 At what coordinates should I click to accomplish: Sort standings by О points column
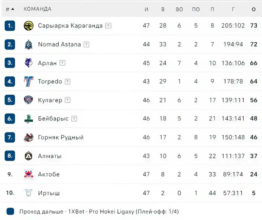(x=253, y=9)
